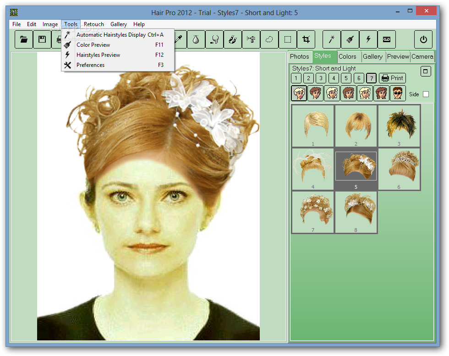The height and width of the screenshot is (356, 449).
Task: Click the Print button in Styles panel
Action: tap(392, 78)
